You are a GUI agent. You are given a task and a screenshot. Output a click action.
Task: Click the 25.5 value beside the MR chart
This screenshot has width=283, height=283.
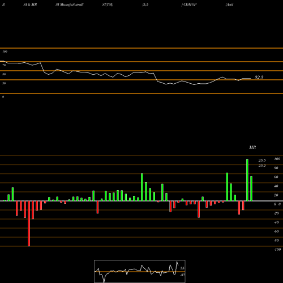click(262, 161)
